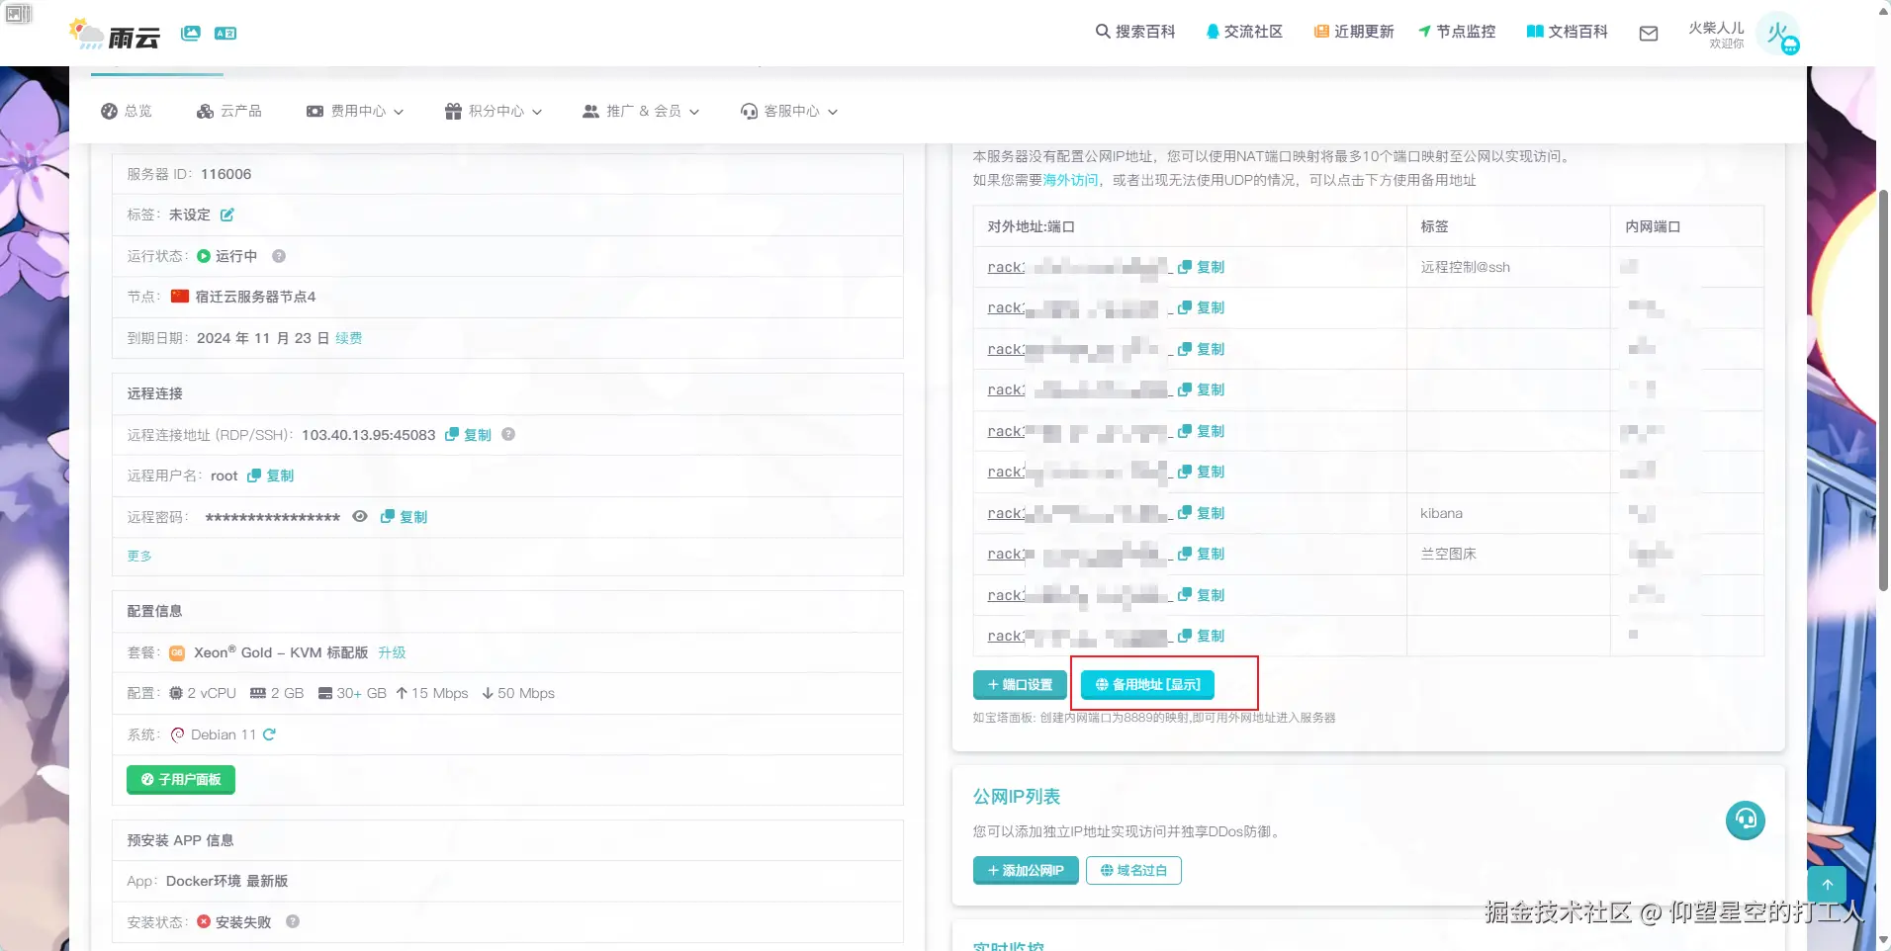The width and height of the screenshot is (1891, 951).
Task: Copy the kibana row address
Action: click(1202, 513)
